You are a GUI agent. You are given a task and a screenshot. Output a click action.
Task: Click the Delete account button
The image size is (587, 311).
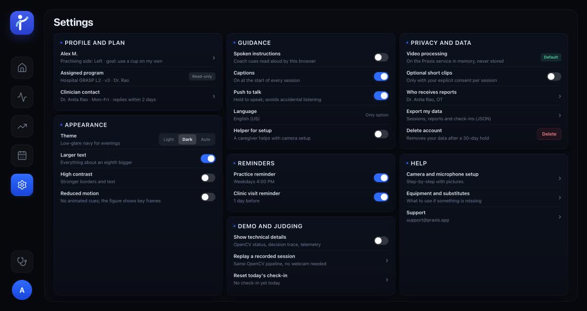click(549, 134)
